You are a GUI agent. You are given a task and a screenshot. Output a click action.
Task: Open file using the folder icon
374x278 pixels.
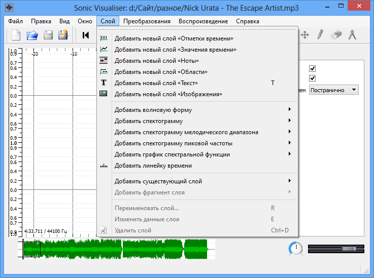click(x=32, y=35)
